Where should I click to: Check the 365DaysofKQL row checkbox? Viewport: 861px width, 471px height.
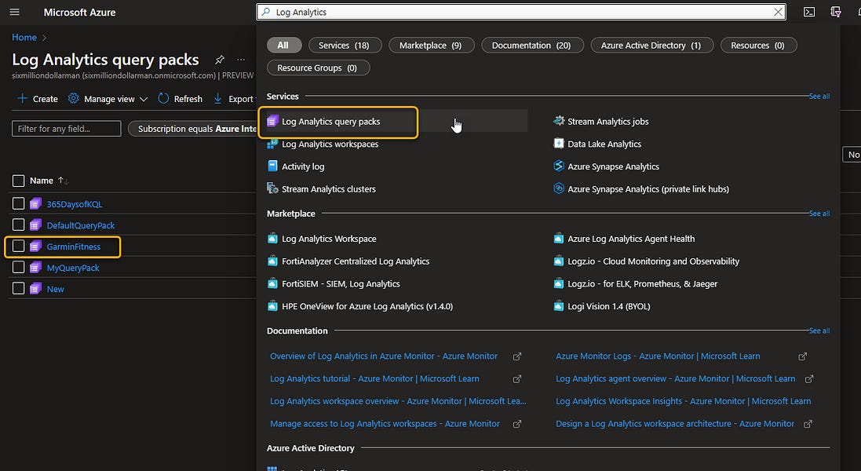click(x=18, y=204)
